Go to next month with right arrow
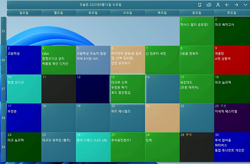Screen dimensions: 250x164 [236, 5]
